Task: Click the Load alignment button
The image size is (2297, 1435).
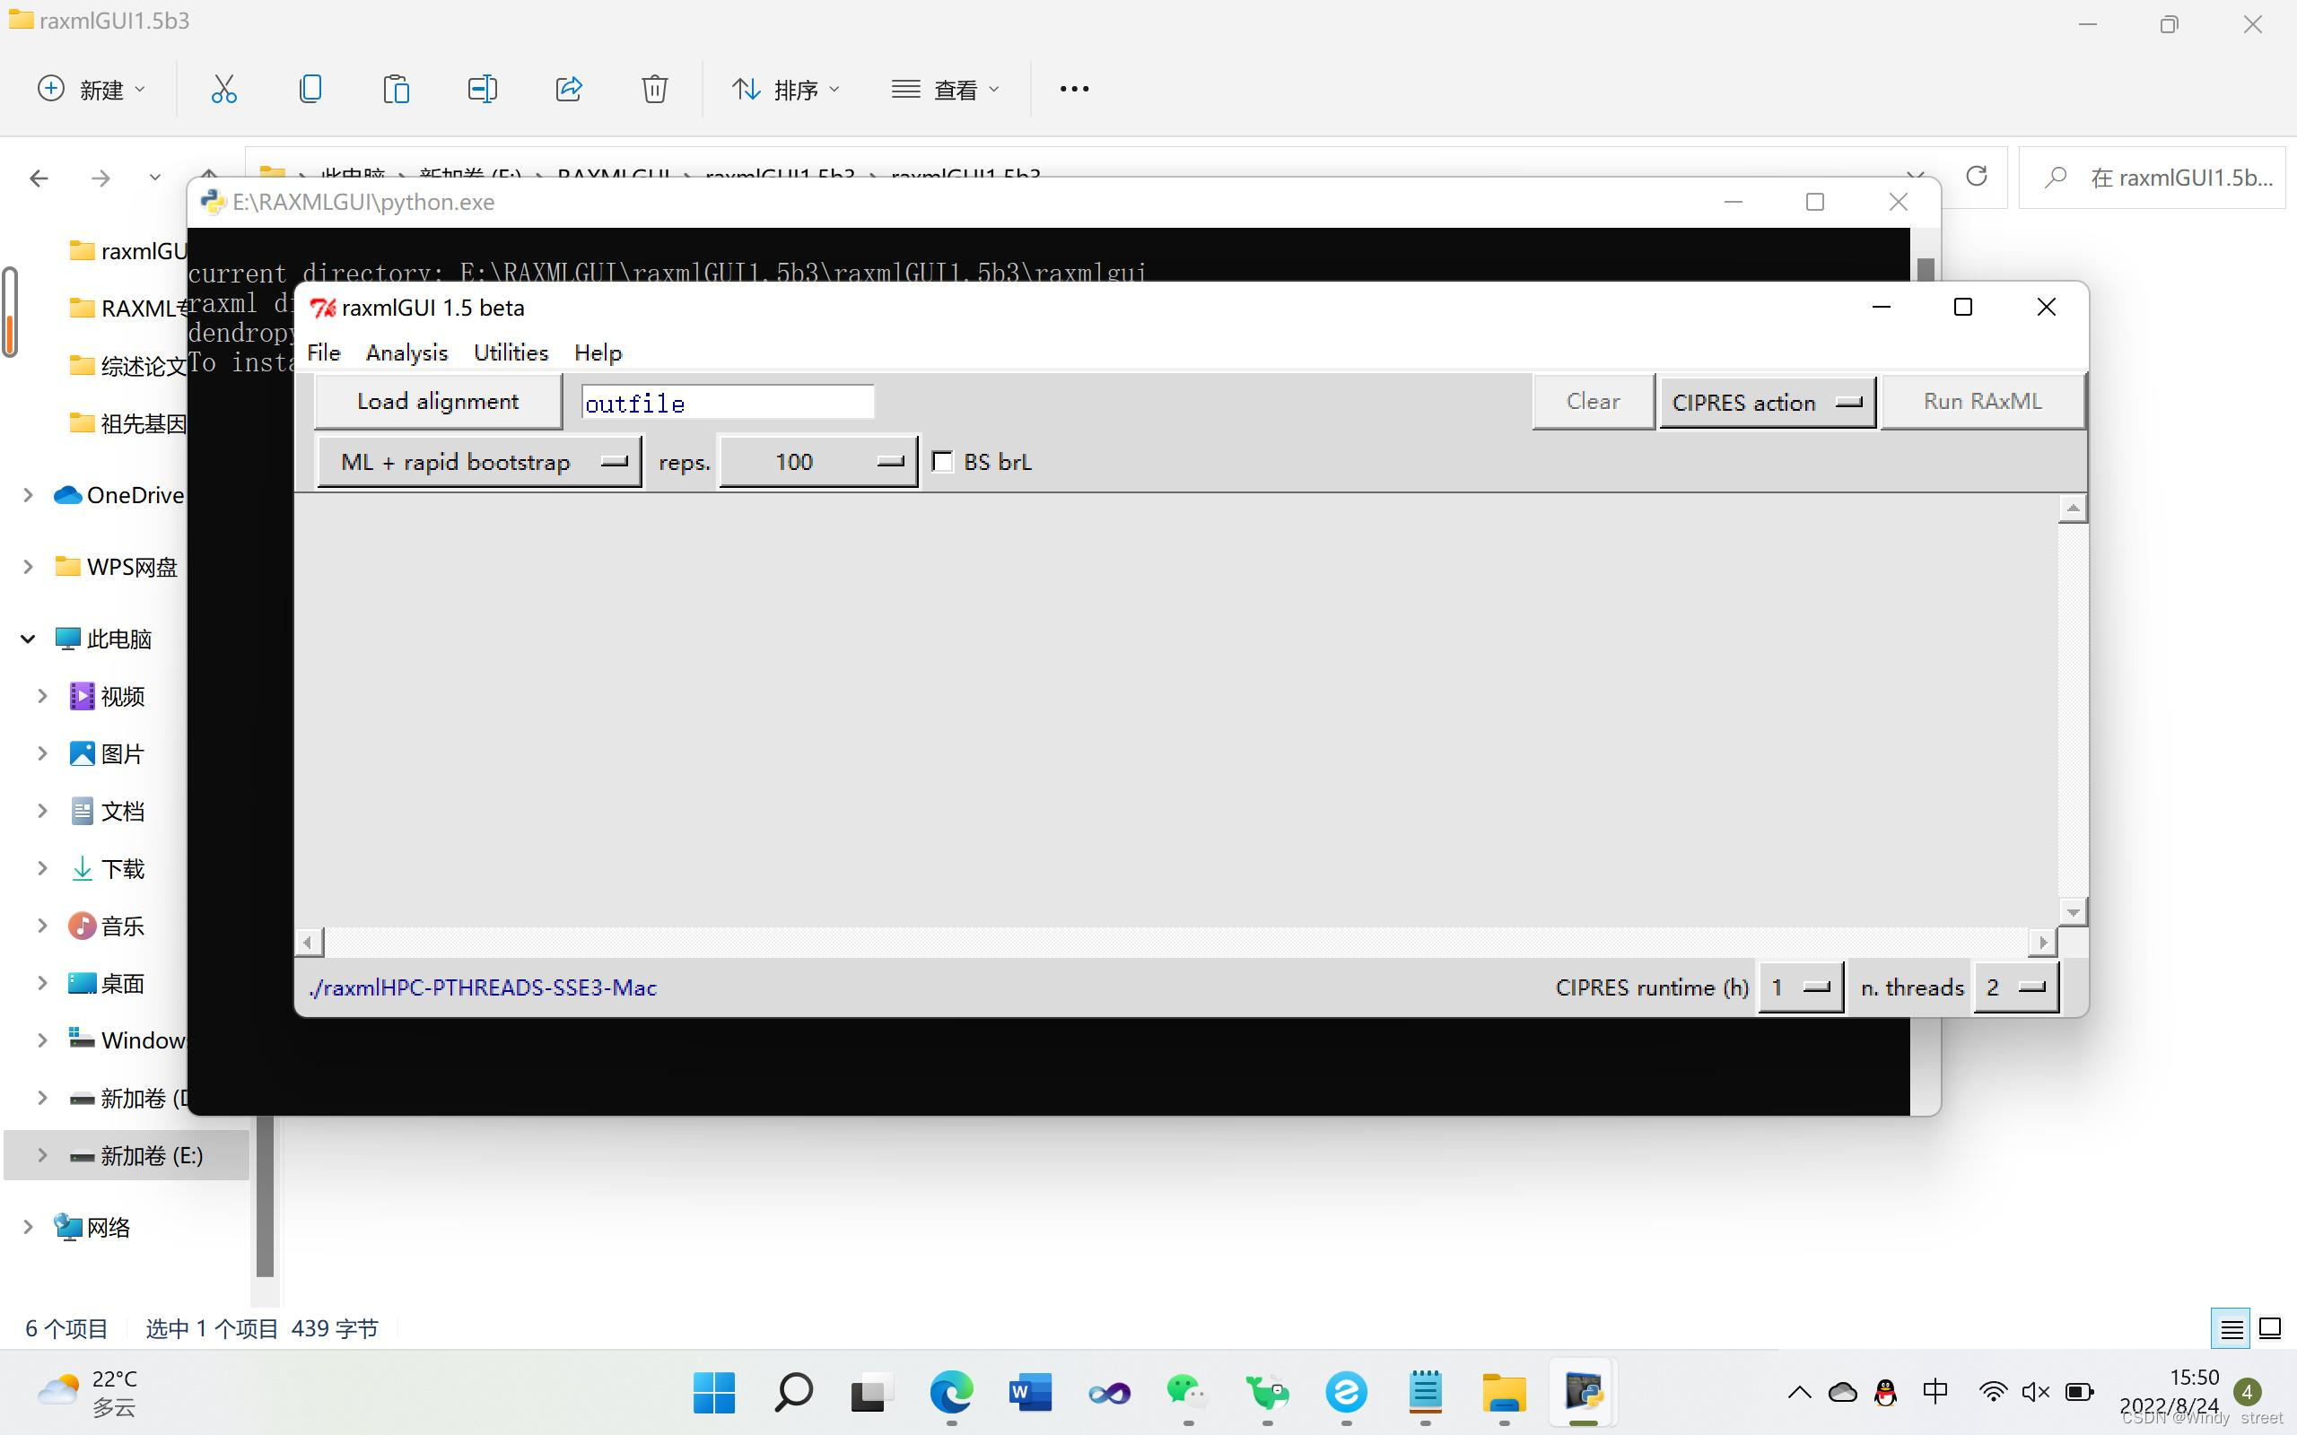Action: pyautogui.click(x=438, y=402)
